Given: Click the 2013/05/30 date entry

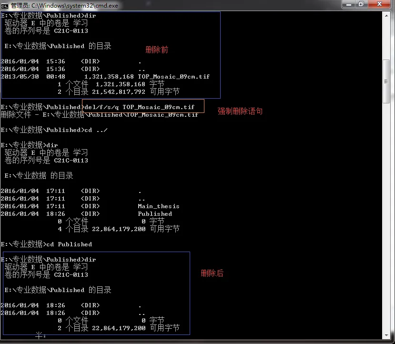Looking at the screenshot, I should coord(20,77).
